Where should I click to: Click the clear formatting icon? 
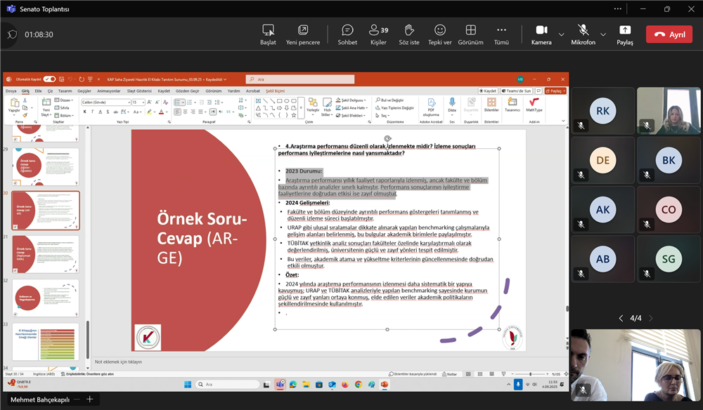click(x=165, y=102)
